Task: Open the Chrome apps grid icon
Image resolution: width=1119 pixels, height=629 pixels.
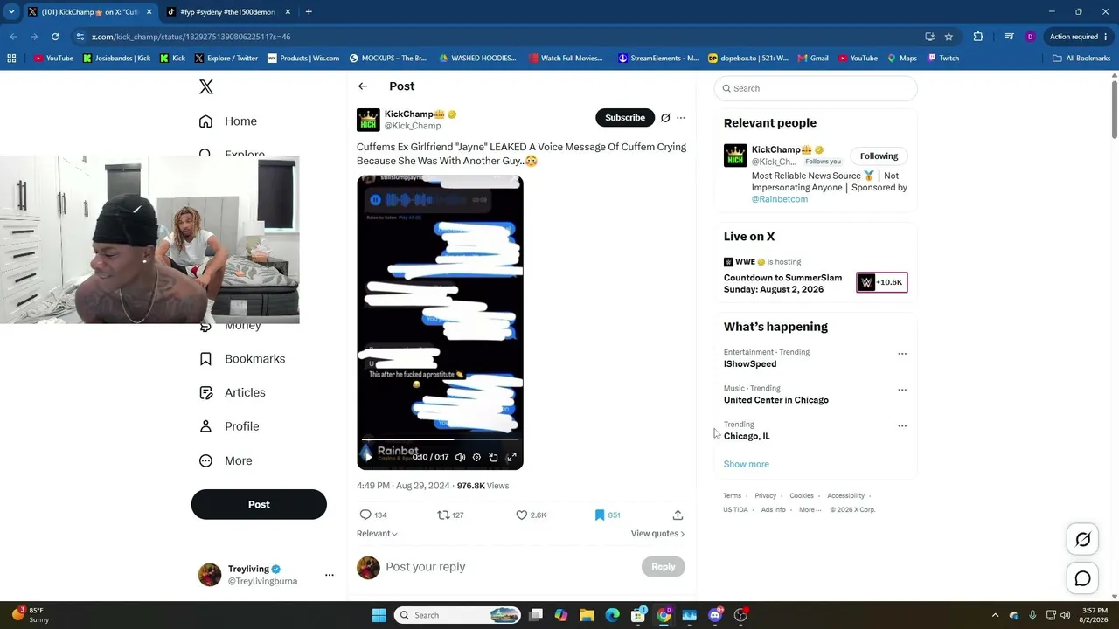Action: 11,59
